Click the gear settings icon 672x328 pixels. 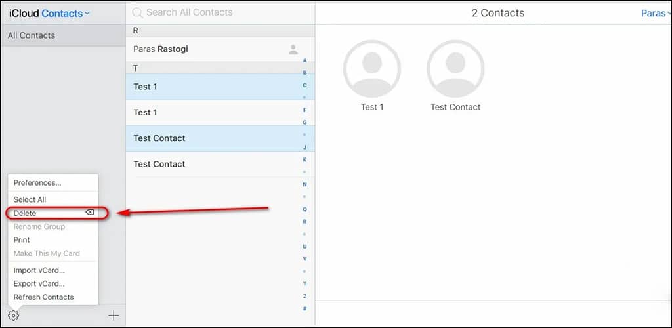coord(14,316)
